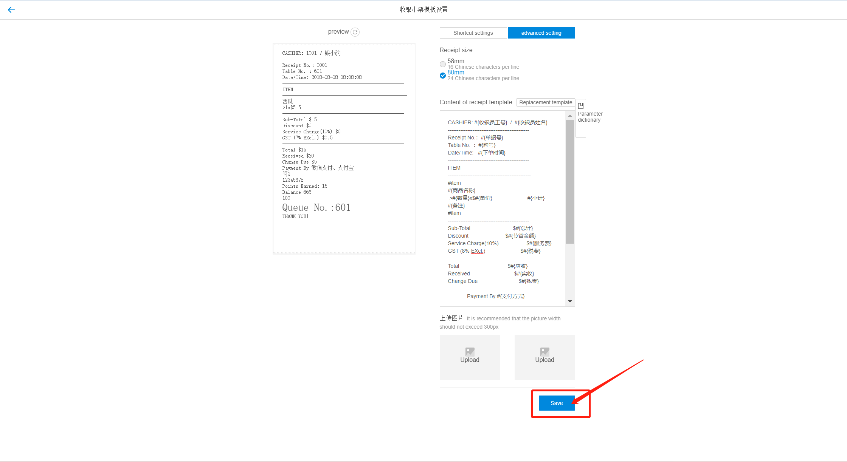Click the 24 Chinese characters per line label
Viewport: 847px width, 462px height.
point(483,78)
